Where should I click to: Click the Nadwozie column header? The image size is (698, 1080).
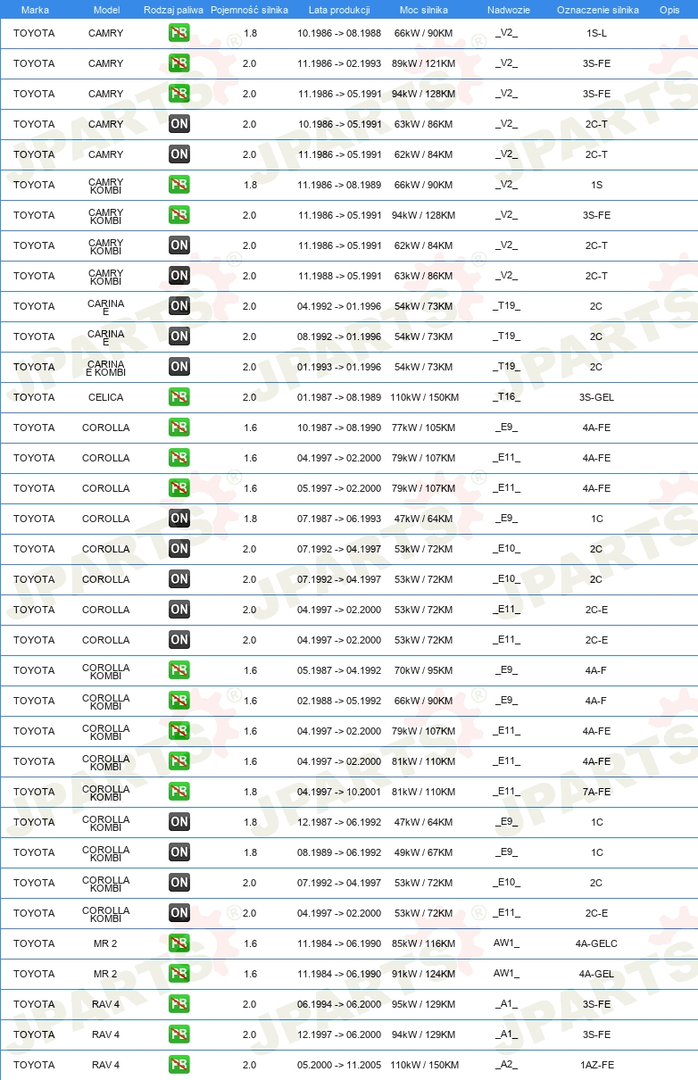tap(508, 10)
